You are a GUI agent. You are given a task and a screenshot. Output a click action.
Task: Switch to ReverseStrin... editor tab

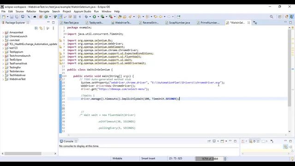[x=151, y=23]
